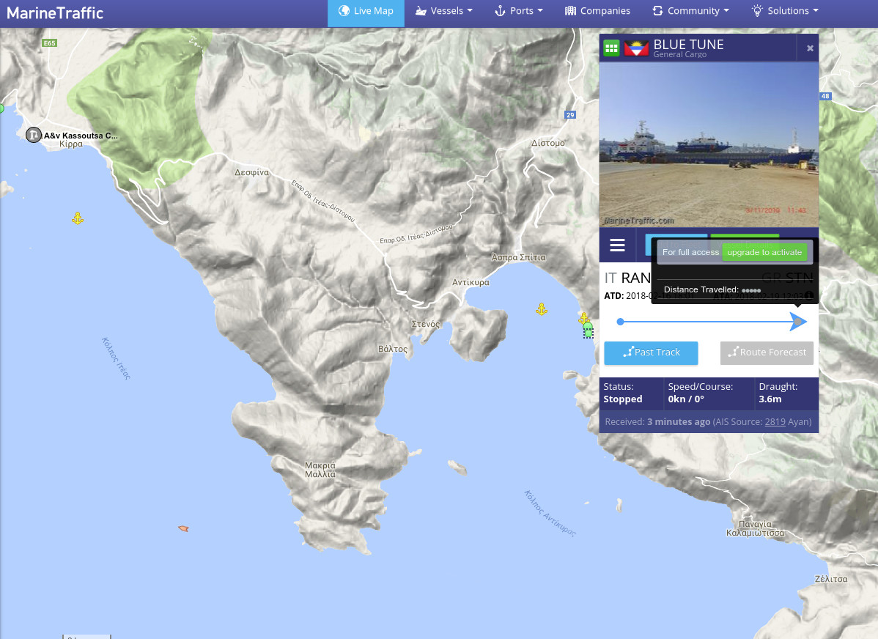Open the BLUE TUNE ship photo

[x=709, y=144]
